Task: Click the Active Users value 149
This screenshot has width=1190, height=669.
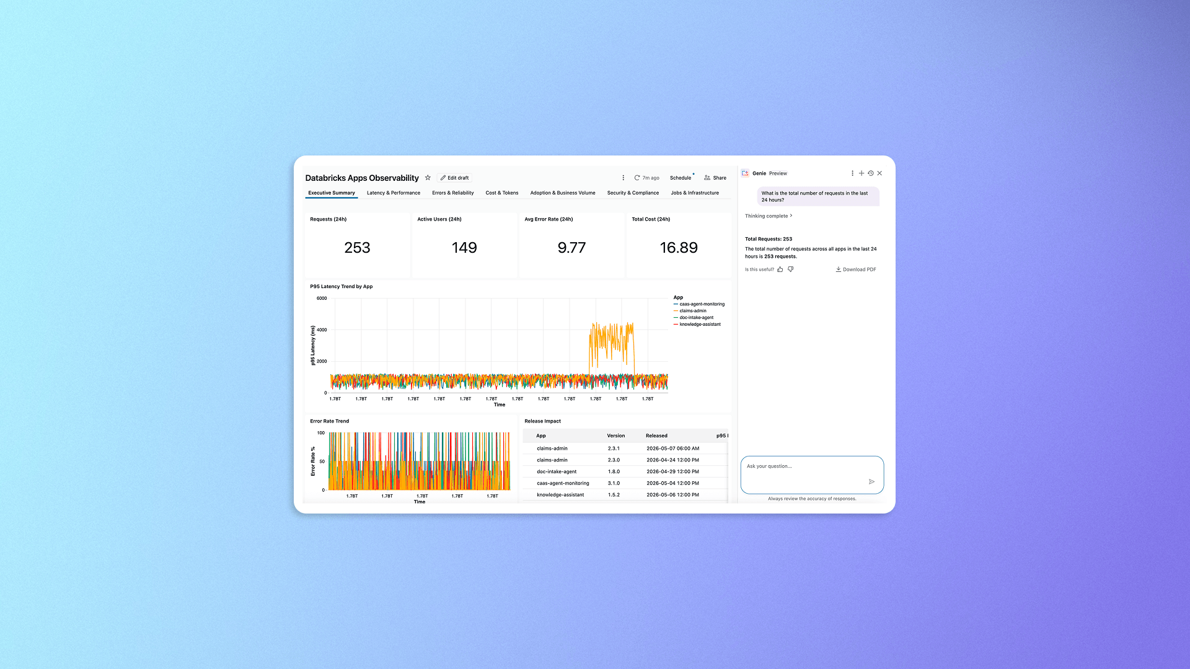Action: click(464, 248)
